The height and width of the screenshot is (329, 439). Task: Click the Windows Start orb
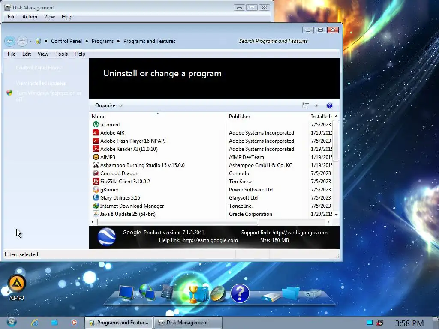(12, 322)
